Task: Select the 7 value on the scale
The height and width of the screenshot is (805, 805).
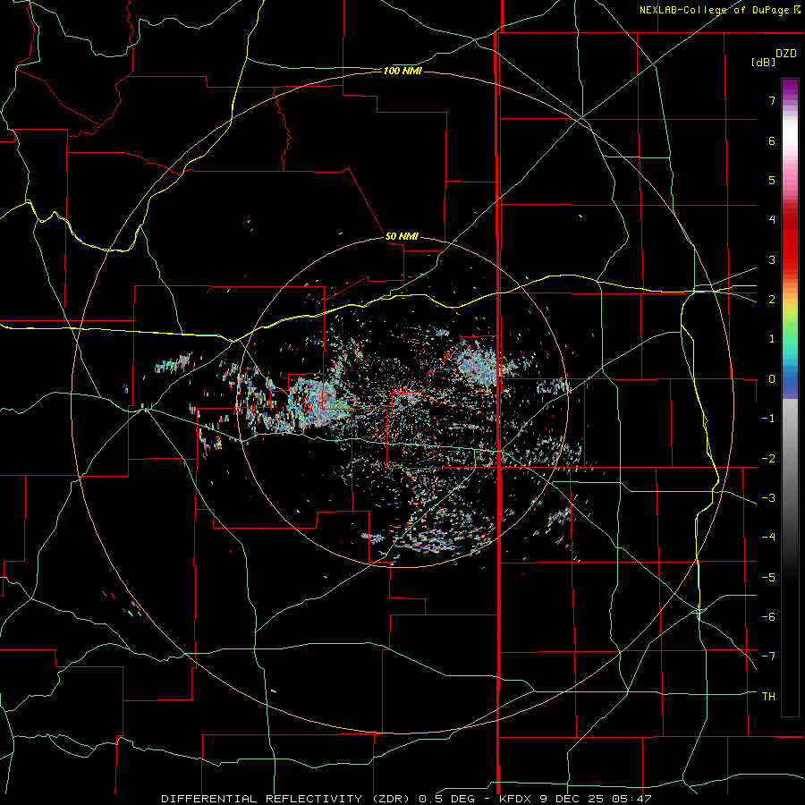Action: tap(772, 100)
